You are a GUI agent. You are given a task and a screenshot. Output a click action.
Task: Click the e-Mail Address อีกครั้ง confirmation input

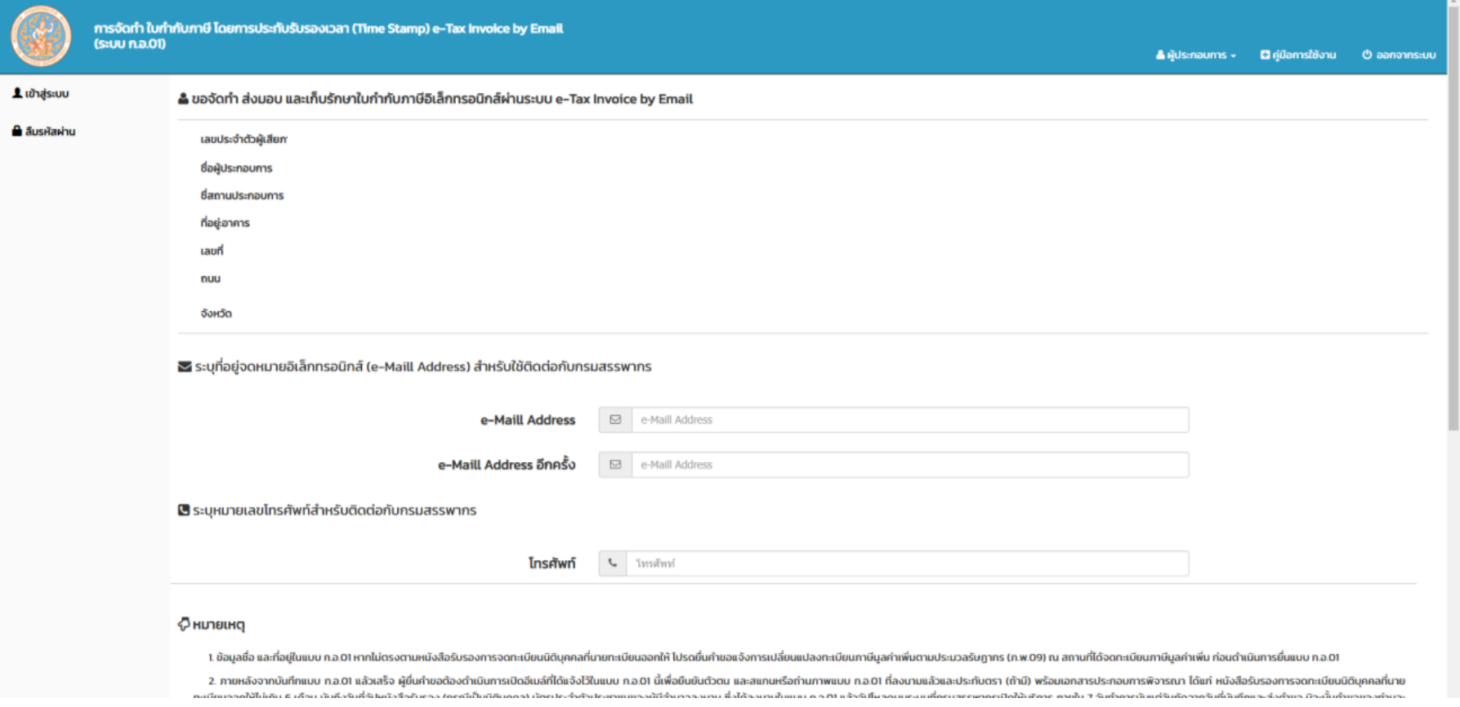pos(909,465)
